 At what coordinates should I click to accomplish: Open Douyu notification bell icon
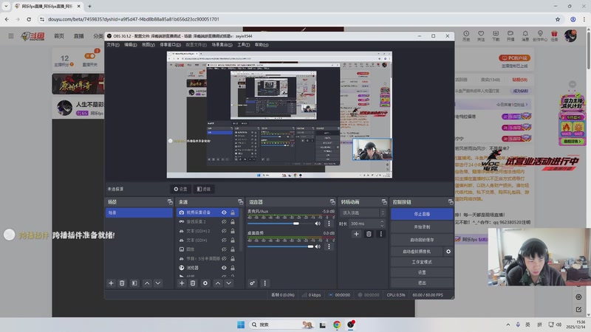click(525, 35)
